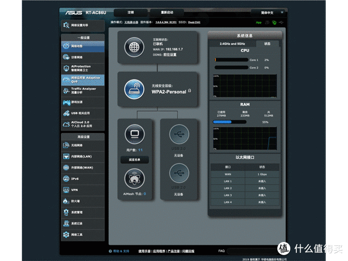Open IPv6 settings
348x261 pixels.
[83, 179]
